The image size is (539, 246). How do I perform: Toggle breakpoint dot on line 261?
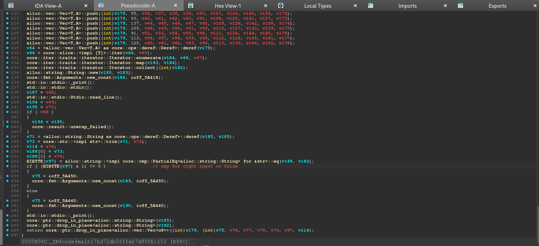point(8,206)
